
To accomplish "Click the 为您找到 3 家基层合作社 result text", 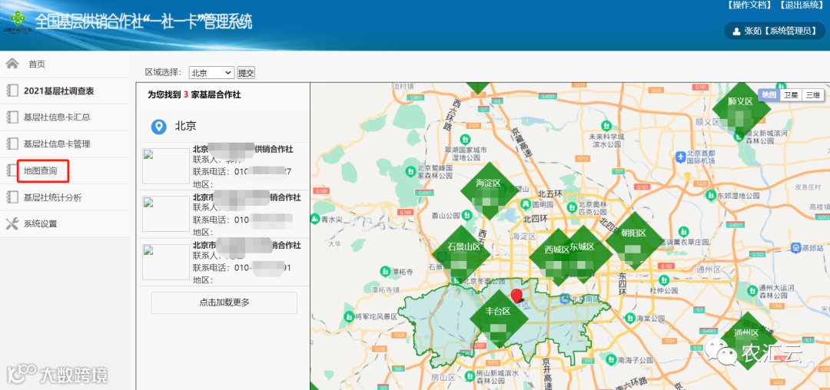I will (x=194, y=95).
